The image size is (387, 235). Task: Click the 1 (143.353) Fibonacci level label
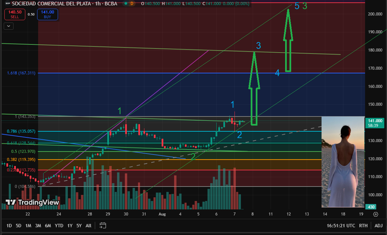pyautogui.click(x=25, y=116)
